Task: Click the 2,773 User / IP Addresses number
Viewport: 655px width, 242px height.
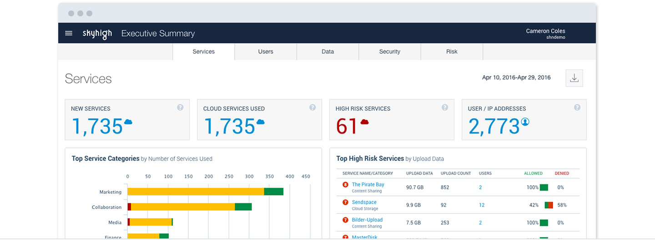Action: (x=494, y=126)
